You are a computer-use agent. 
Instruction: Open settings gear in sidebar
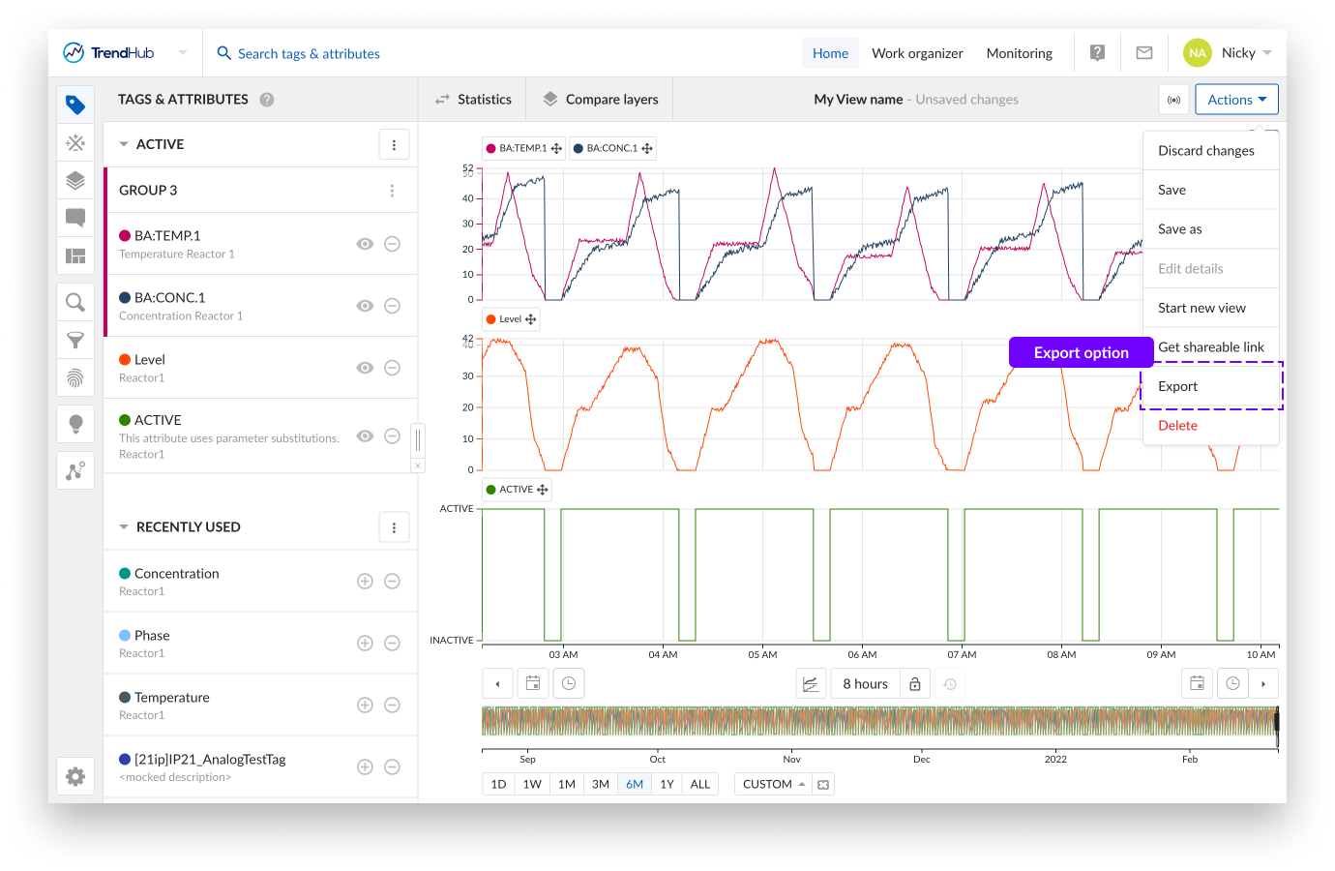[x=75, y=776]
